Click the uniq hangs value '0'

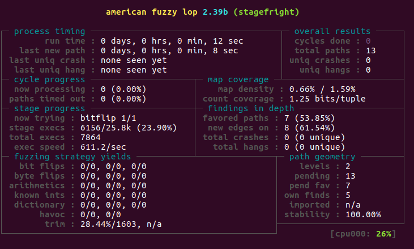point(368,70)
